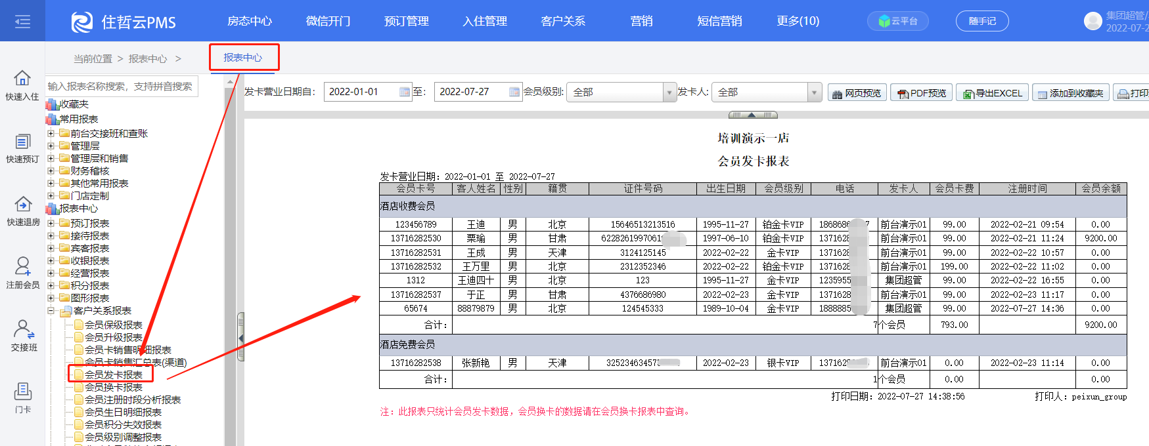The image size is (1149, 446).
Task: Open 发卡人 dropdown
Action: pyautogui.click(x=767, y=92)
